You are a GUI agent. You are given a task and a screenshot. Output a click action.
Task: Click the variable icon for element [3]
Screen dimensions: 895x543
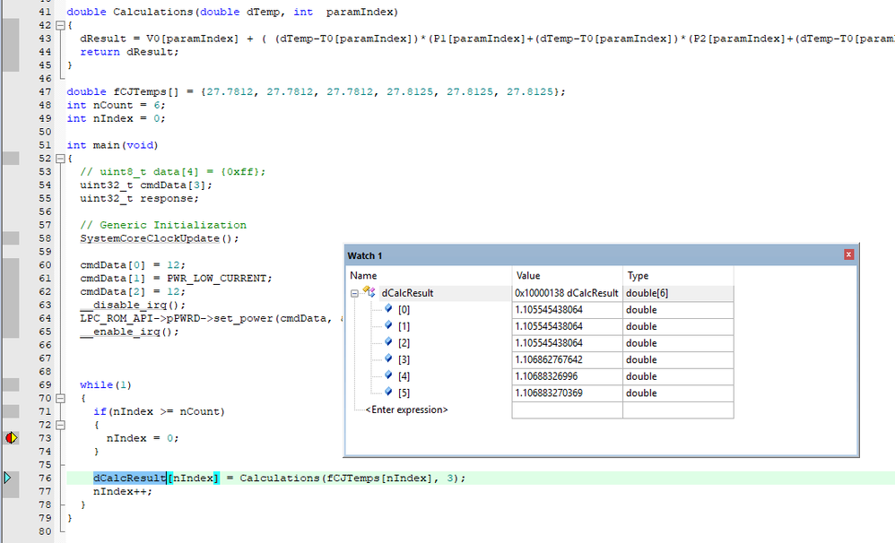(388, 358)
